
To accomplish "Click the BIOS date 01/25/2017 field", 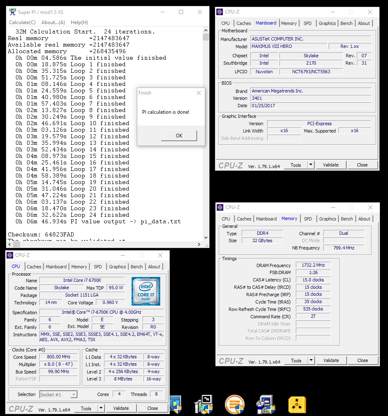I will (x=311, y=106).
